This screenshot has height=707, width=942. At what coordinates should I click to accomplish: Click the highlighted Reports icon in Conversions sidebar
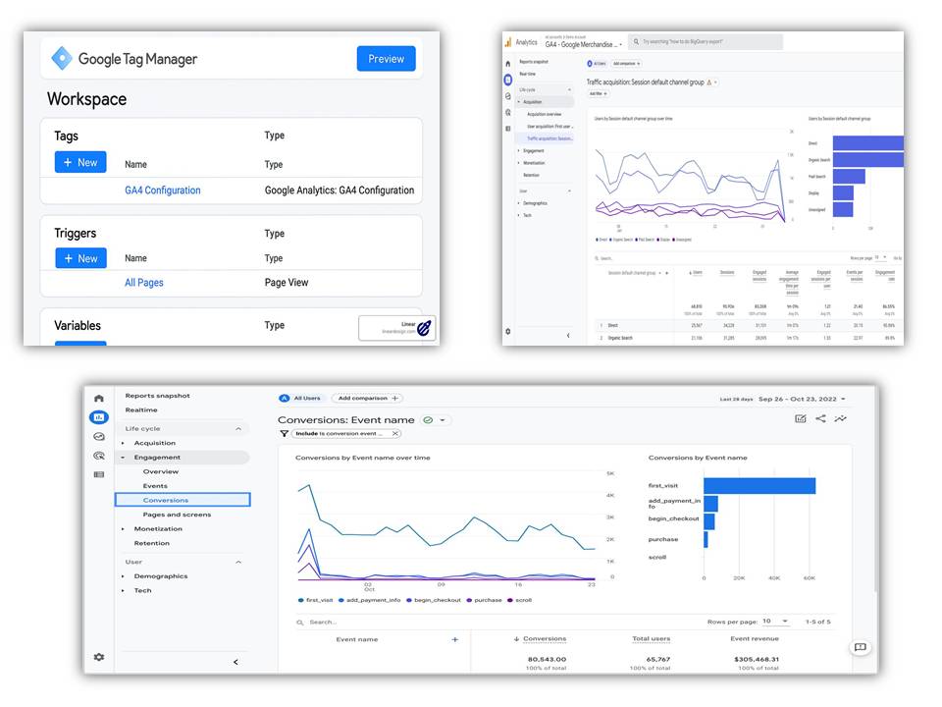click(x=99, y=417)
